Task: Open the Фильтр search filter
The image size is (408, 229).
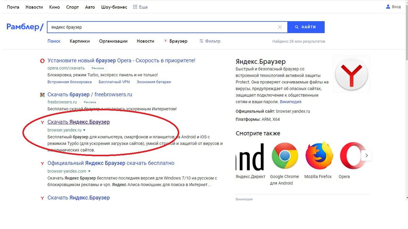Action: pos(210,41)
